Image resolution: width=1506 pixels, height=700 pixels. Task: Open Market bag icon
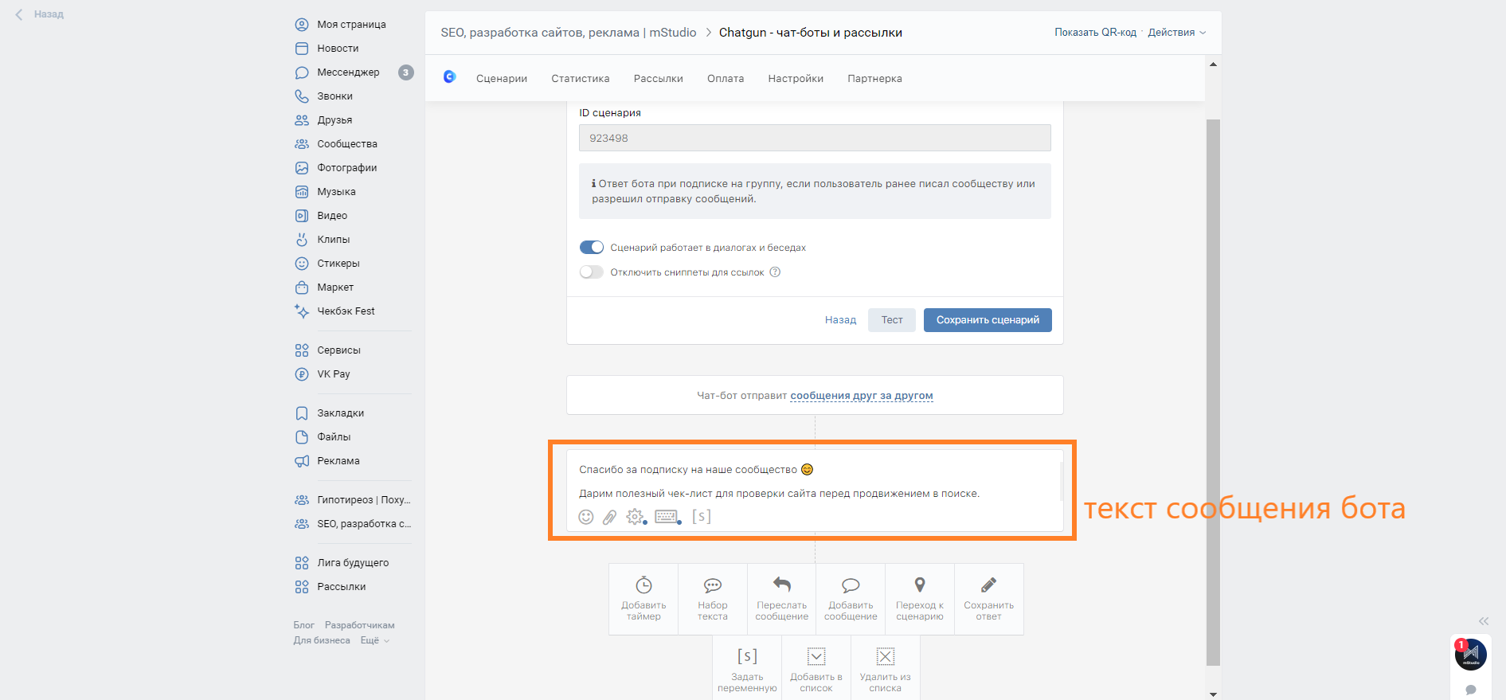(x=302, y=287)
